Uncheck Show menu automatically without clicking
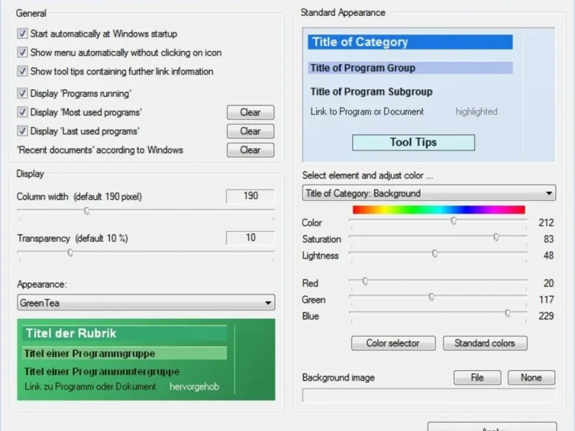 22,52
